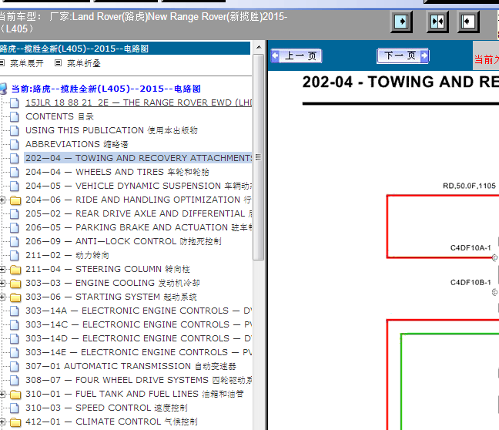Click the 路虎--揽胜全新(L405)--2015--电路图 panel header
The height and width of the screenshot is (430, 499).
(125, 49)
